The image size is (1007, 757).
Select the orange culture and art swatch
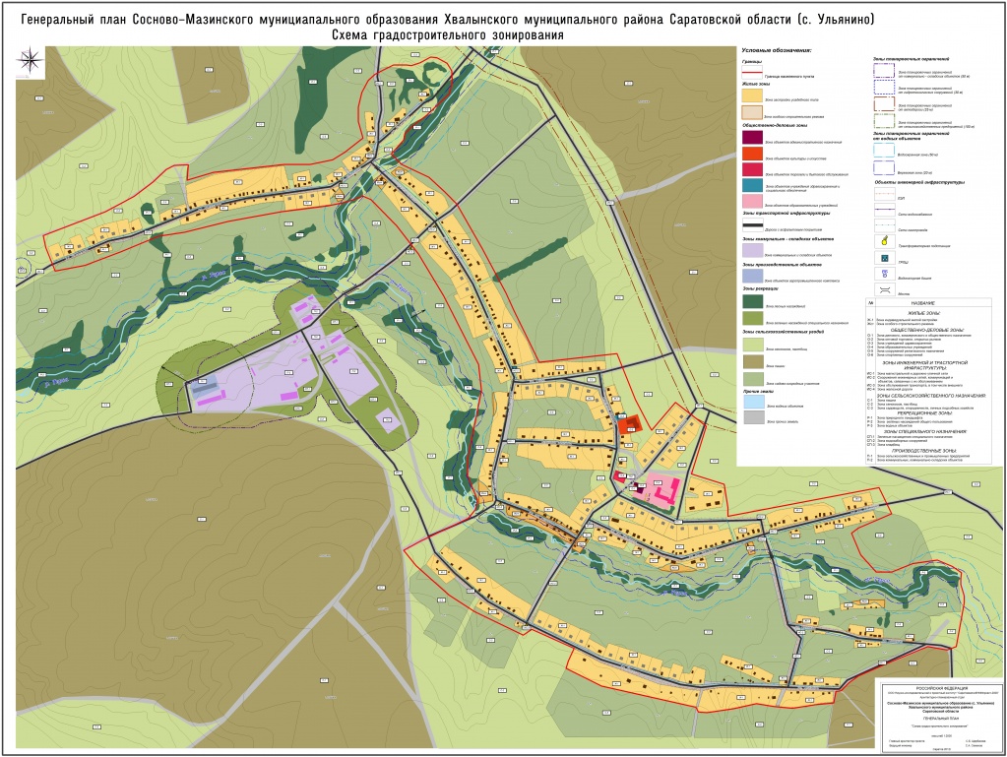tap(753, 154)
